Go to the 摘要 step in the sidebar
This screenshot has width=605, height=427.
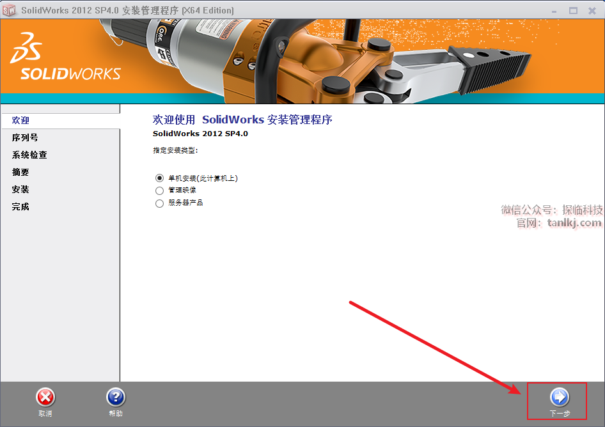(x=20, y=173)
